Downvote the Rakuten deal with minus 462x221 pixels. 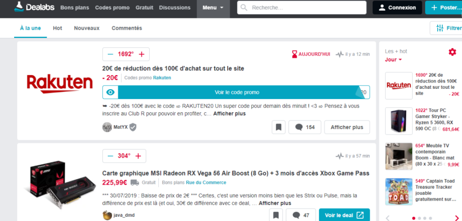(110, 54)
